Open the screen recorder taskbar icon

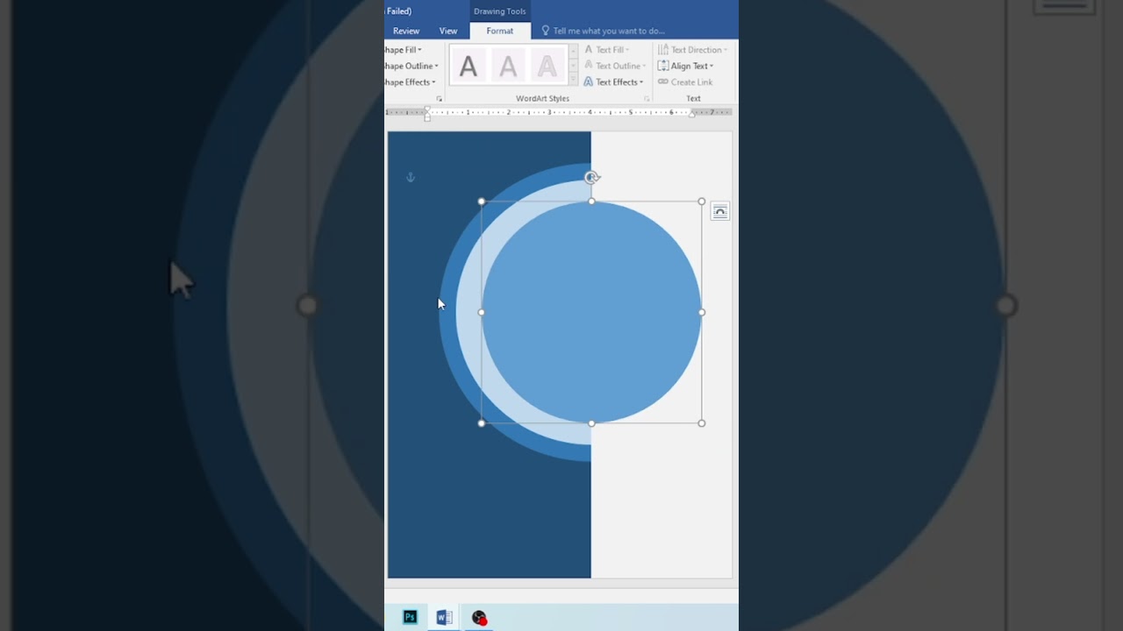point(479,618)
